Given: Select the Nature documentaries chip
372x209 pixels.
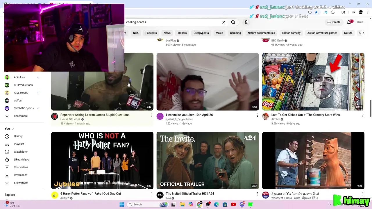Looking at the screenshot, I should pos(261,33).
